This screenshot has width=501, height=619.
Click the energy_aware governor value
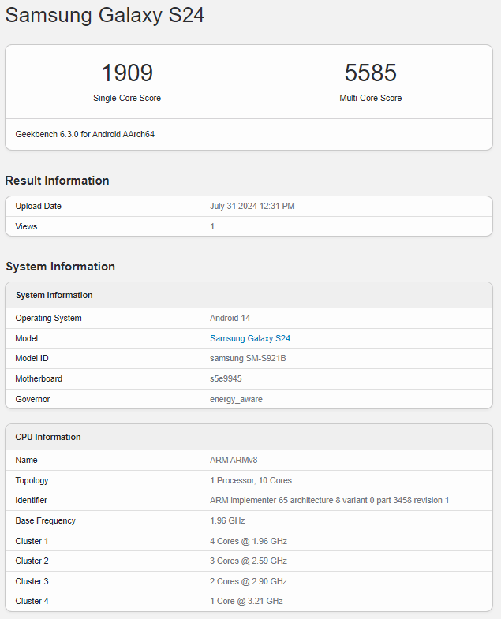point(236,399)
